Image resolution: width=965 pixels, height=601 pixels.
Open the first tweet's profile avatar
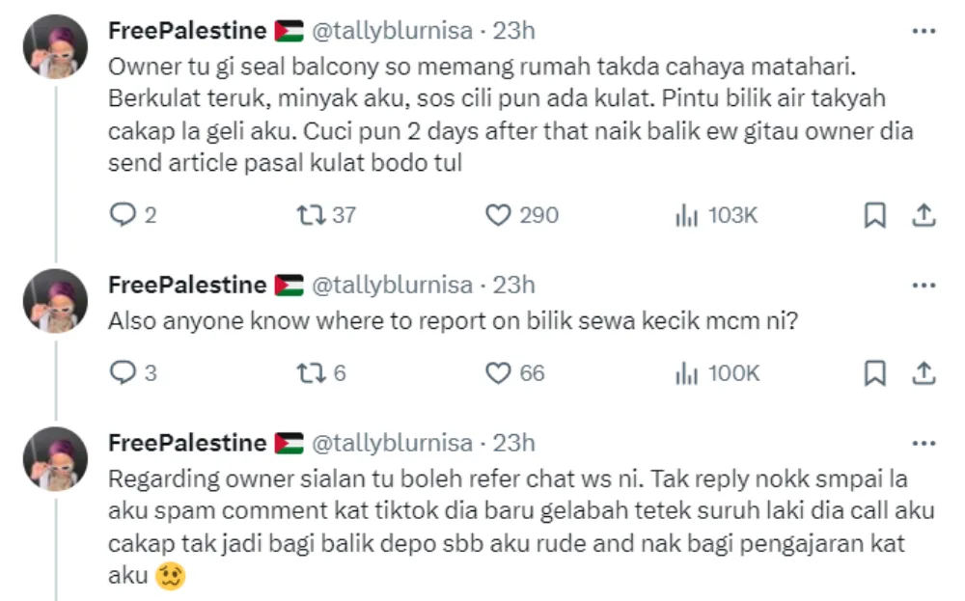[55, 47]
